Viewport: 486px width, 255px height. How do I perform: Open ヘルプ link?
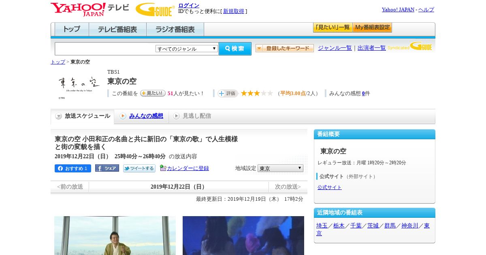426,10
